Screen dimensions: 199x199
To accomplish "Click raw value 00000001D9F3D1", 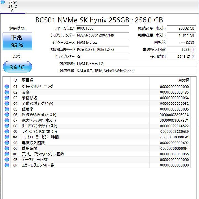I will [x=174, y=120].
